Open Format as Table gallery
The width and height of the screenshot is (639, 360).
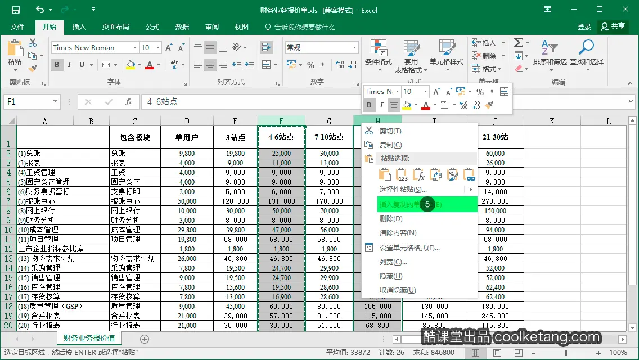click(411, 56)
